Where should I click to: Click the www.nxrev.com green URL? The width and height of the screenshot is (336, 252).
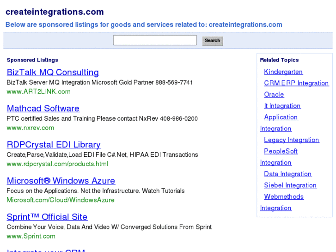pyautogui.click(x=30, y=128)
